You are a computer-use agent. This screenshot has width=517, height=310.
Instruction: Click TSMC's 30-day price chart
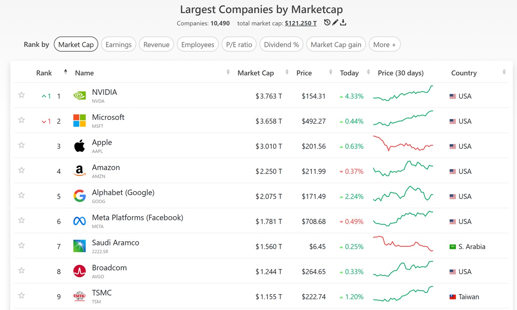403,293
